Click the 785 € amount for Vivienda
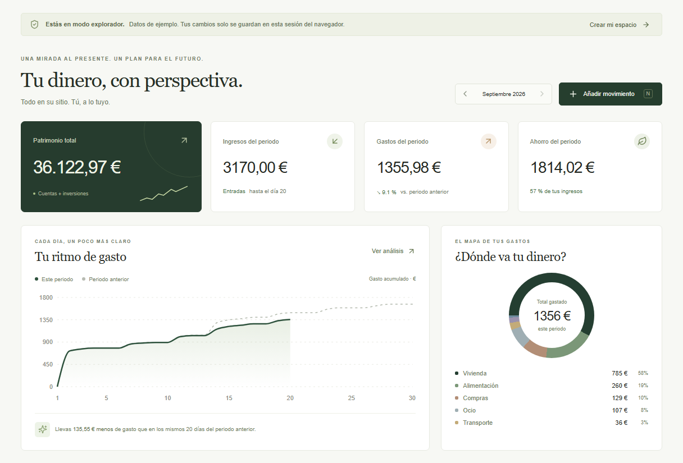This screenshot has height=463, width=683. tap(620, 373)
